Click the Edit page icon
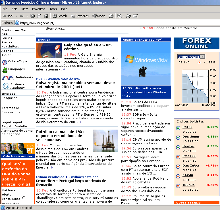This screenshot has width=220, height=210. click(135, 16)
